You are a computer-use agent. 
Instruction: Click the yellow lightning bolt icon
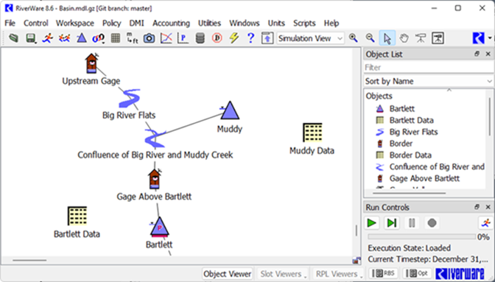tap(234, 38)
